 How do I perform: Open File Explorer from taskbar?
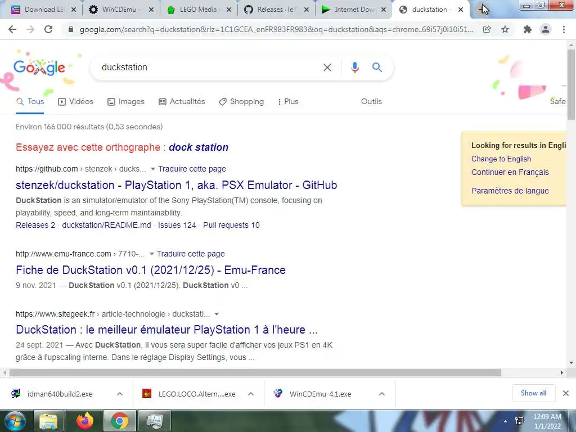[48, 421]
